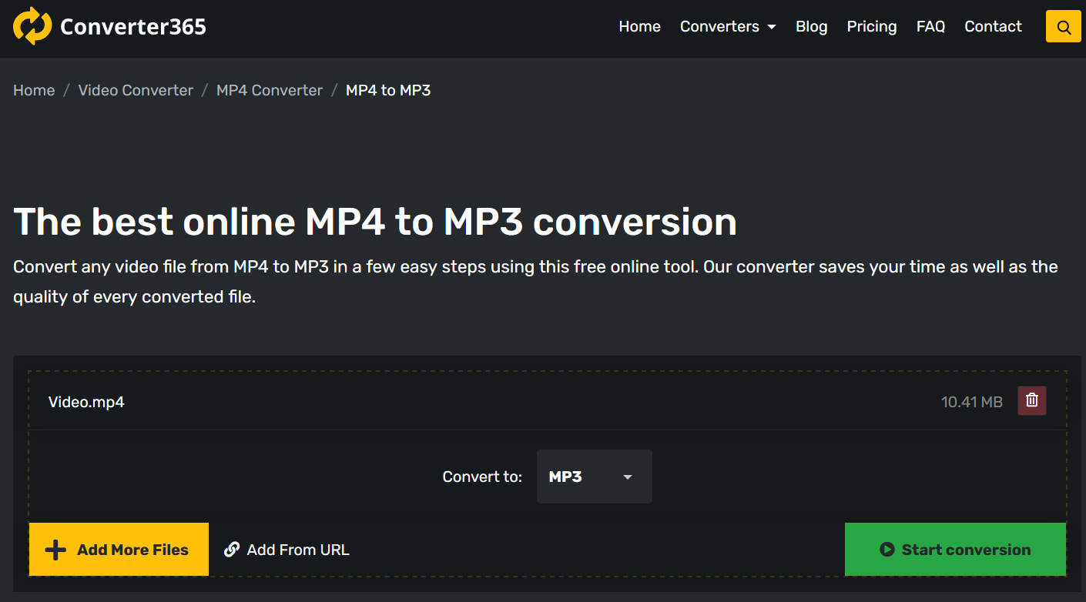1086x602 pixels.
Task: Hit the play icon on Start conversion
Action: (x=887, y=550)
